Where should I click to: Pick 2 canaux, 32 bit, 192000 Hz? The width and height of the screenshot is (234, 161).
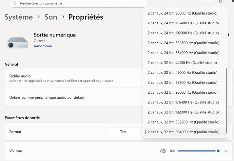(x=183, y=112)
